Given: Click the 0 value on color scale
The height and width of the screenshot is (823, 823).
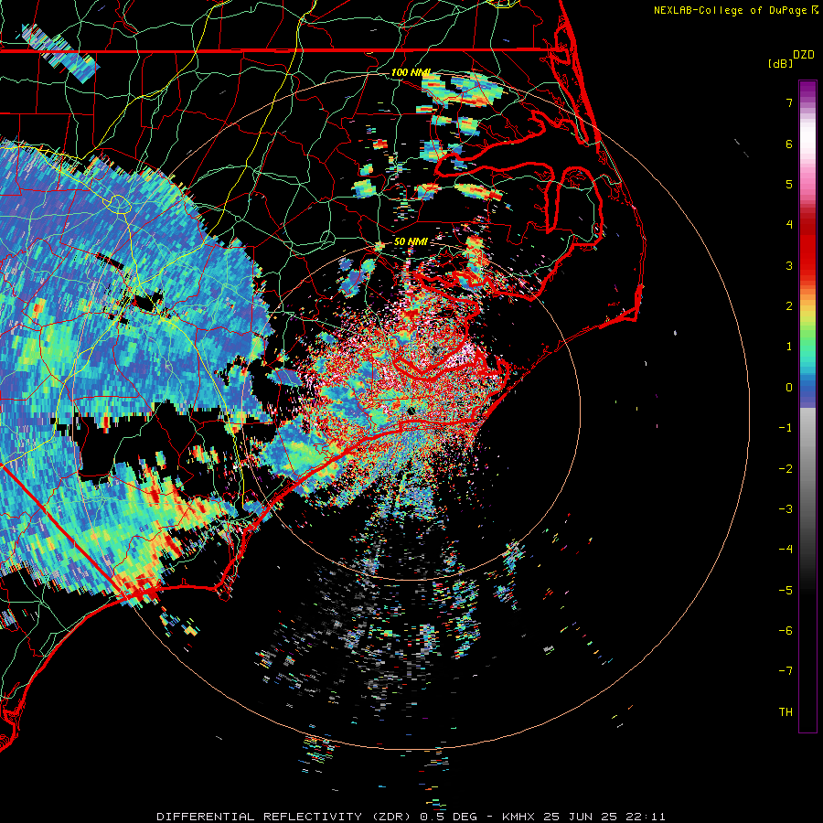Looking at the screenshot, I should [x=789, y=388].
